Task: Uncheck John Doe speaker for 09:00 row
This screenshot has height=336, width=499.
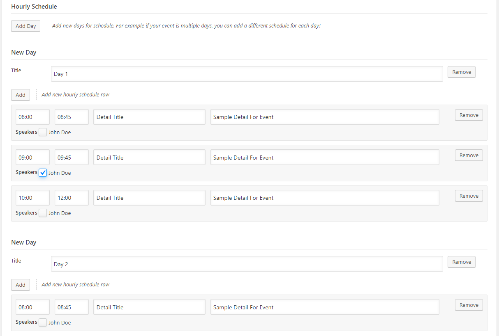Action: coord(43,173)
